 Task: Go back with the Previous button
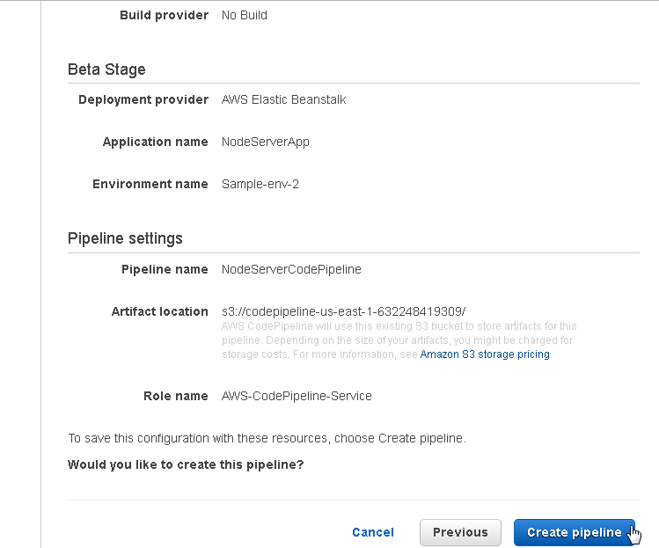[x=460, y=532]
